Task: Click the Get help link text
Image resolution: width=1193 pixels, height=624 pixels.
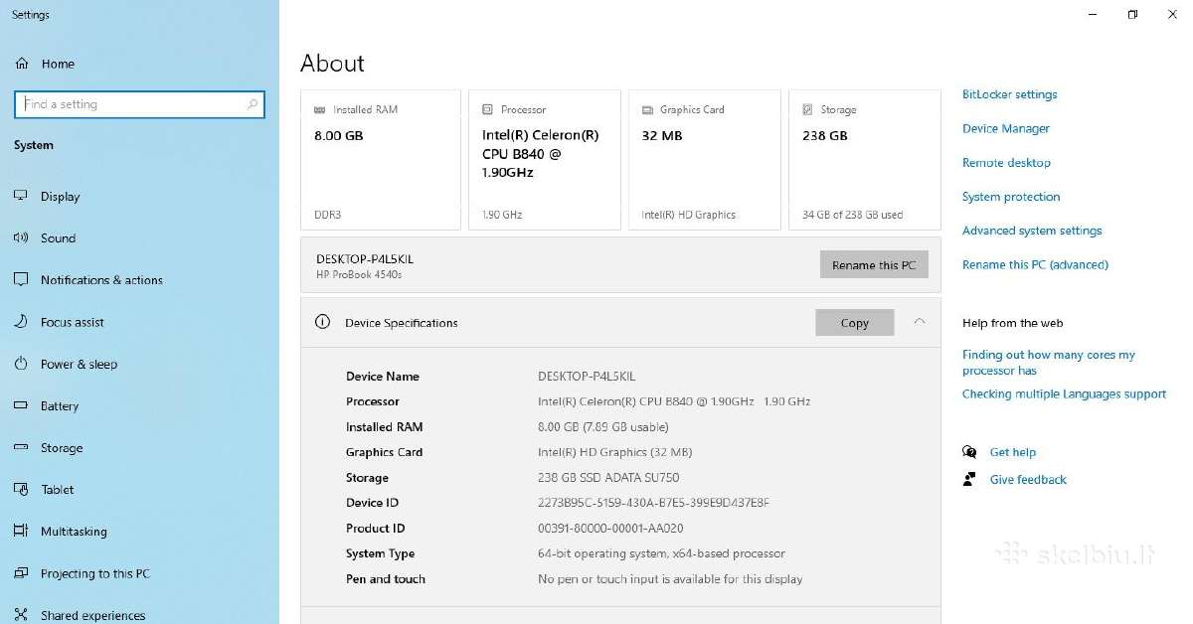Action: 1012,452
